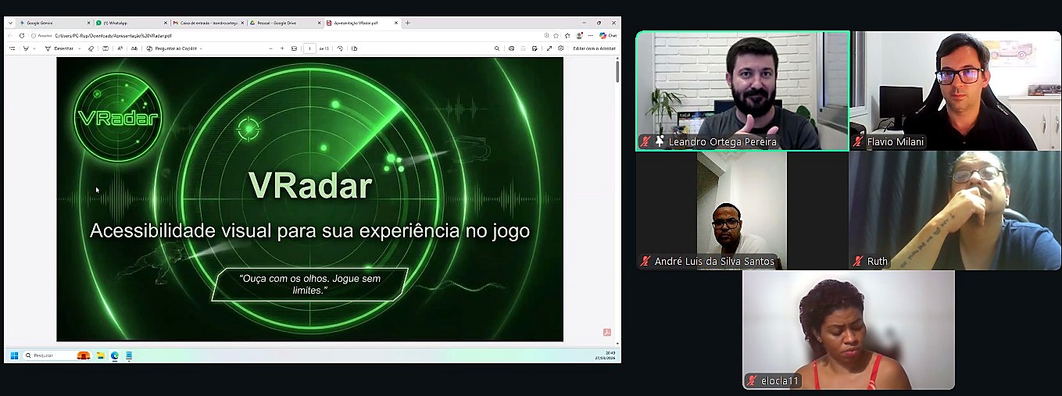Open the browser profile avatar
This screenshot has width=1062, height=396.
click(579, 36)
